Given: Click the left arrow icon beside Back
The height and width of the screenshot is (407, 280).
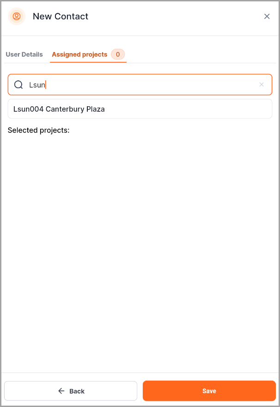Looking at the screenshot, I should tap(61, 391).
